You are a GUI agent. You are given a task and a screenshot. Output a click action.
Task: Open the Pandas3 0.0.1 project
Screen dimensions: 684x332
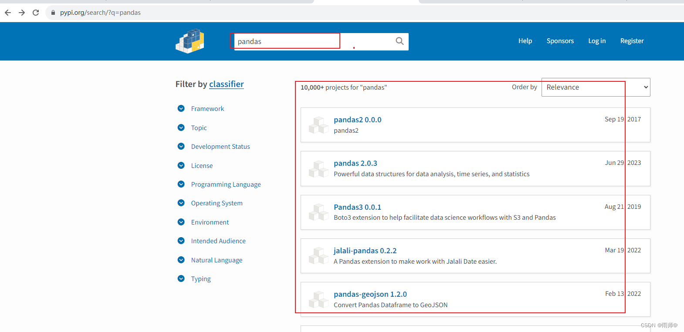point(357,207)
